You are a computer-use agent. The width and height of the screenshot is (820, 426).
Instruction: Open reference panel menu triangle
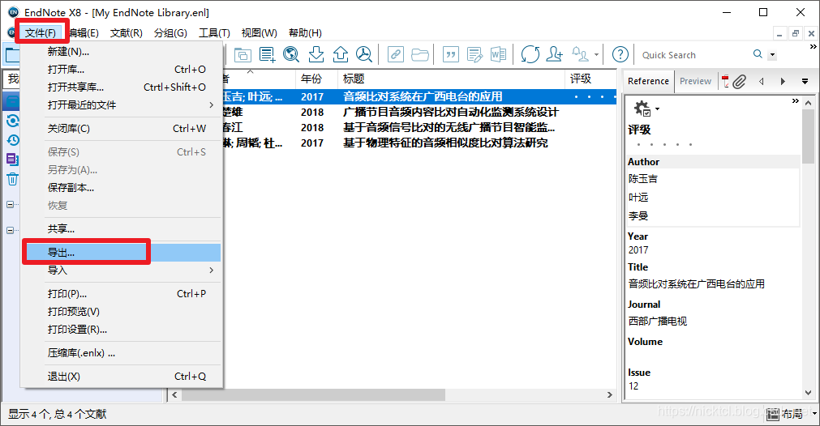[805, 82]
